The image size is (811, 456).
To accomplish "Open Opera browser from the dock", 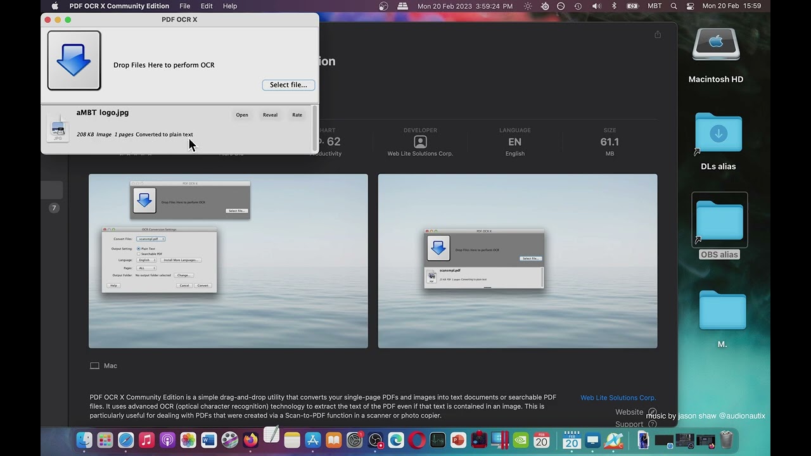I will point(417,440).
